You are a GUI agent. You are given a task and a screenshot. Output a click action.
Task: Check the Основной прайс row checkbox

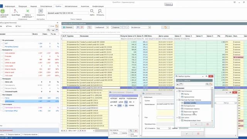(x=3, y=92)
